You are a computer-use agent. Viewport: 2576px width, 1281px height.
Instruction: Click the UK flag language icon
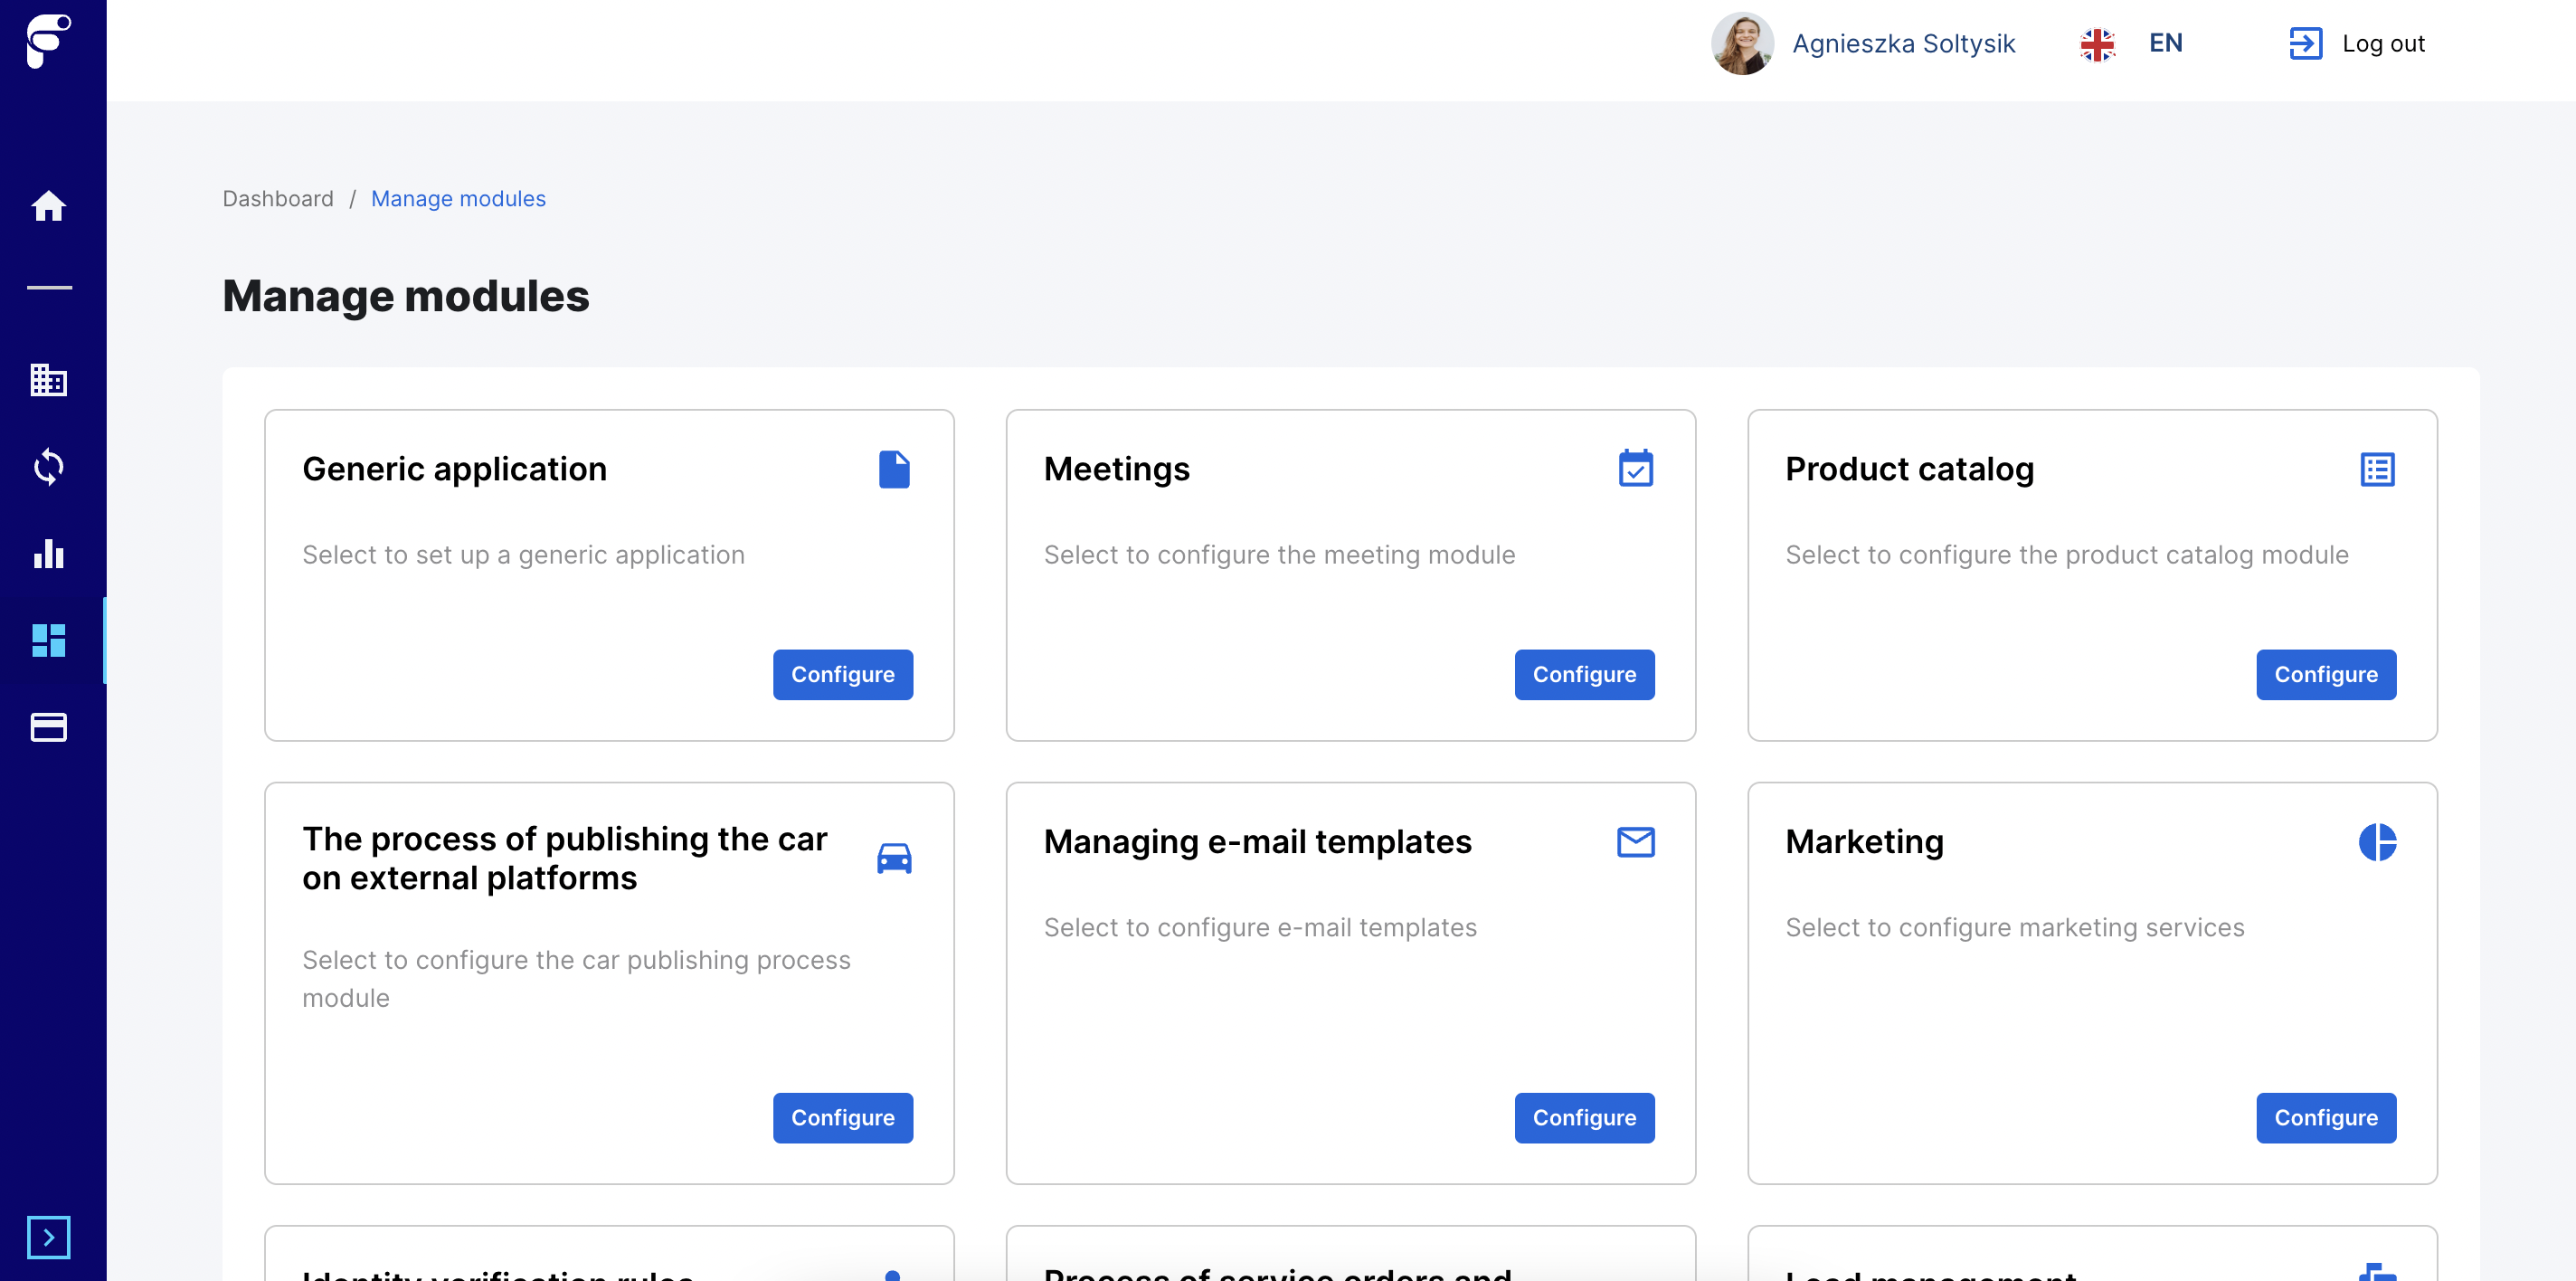(2097, 44)
